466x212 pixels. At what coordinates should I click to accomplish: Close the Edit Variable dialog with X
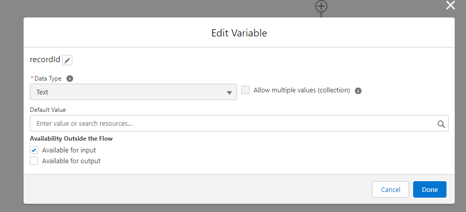[451, 6]
